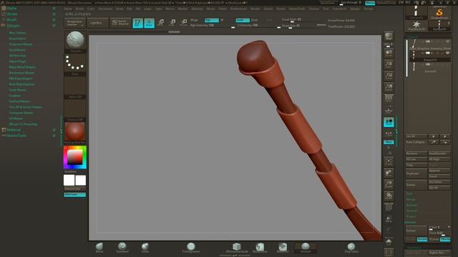The width and height of the screenshot is (458, 257).
Task: Toggle Local transformations button
Action: pos(389,122)
